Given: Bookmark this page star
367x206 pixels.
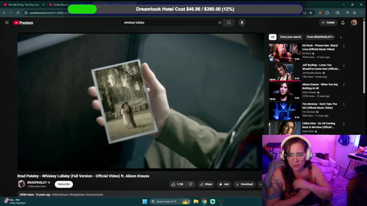Looking at the screenshot, I should point(311,13).
